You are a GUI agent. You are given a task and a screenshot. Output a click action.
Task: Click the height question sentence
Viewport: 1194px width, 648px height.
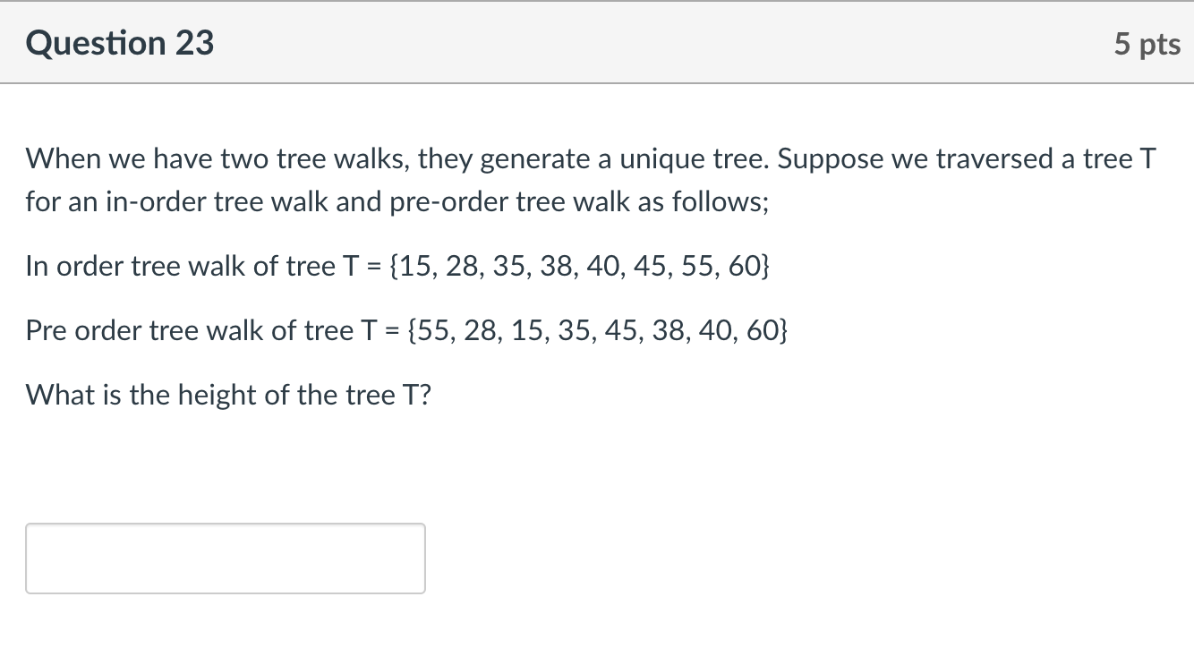(226, 394)
